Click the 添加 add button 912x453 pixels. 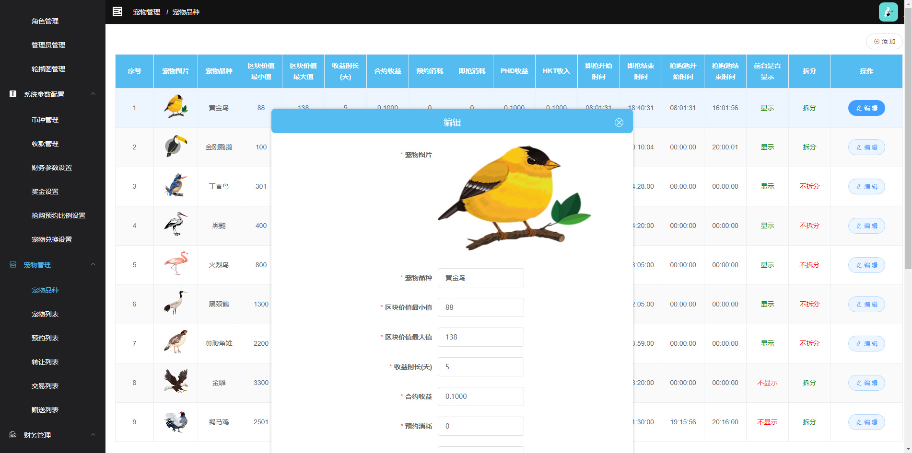click(884, 42)
